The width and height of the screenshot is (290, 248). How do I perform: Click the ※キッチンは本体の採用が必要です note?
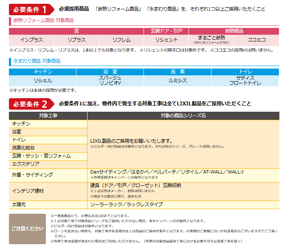[x=43, y=90]
